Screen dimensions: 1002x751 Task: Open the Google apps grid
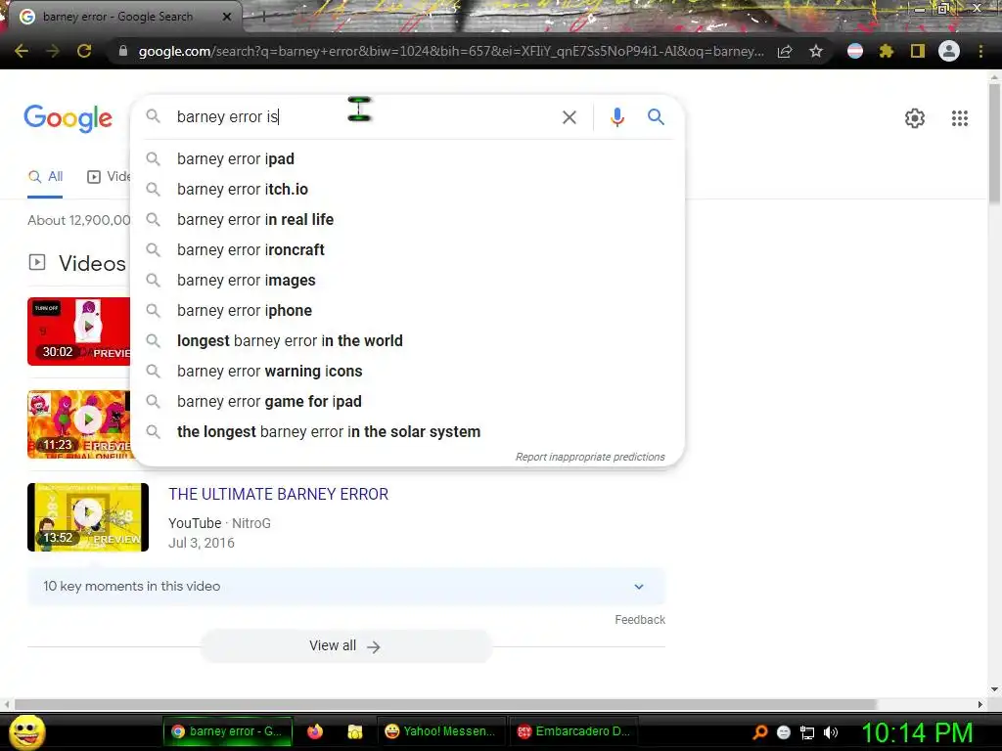click(959, 118)
